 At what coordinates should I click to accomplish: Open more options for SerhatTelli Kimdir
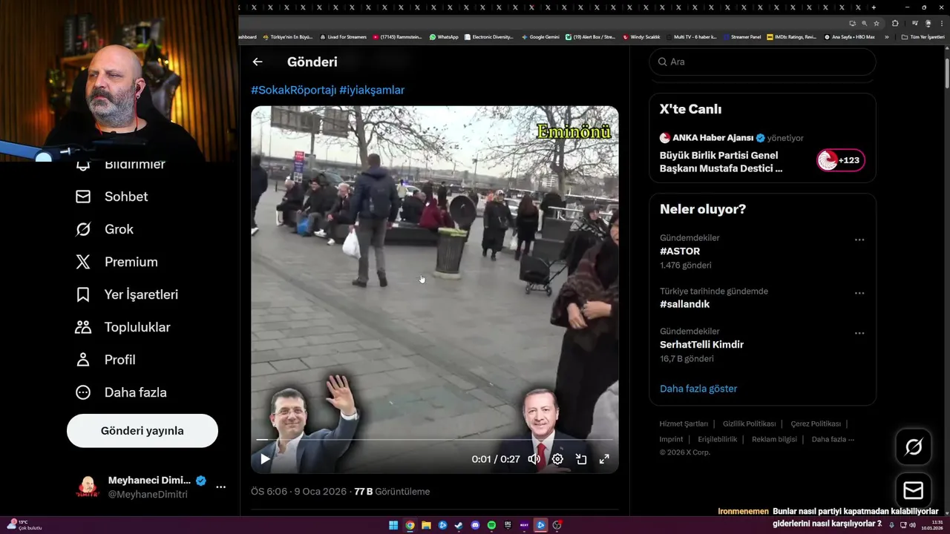click(859, 333)
